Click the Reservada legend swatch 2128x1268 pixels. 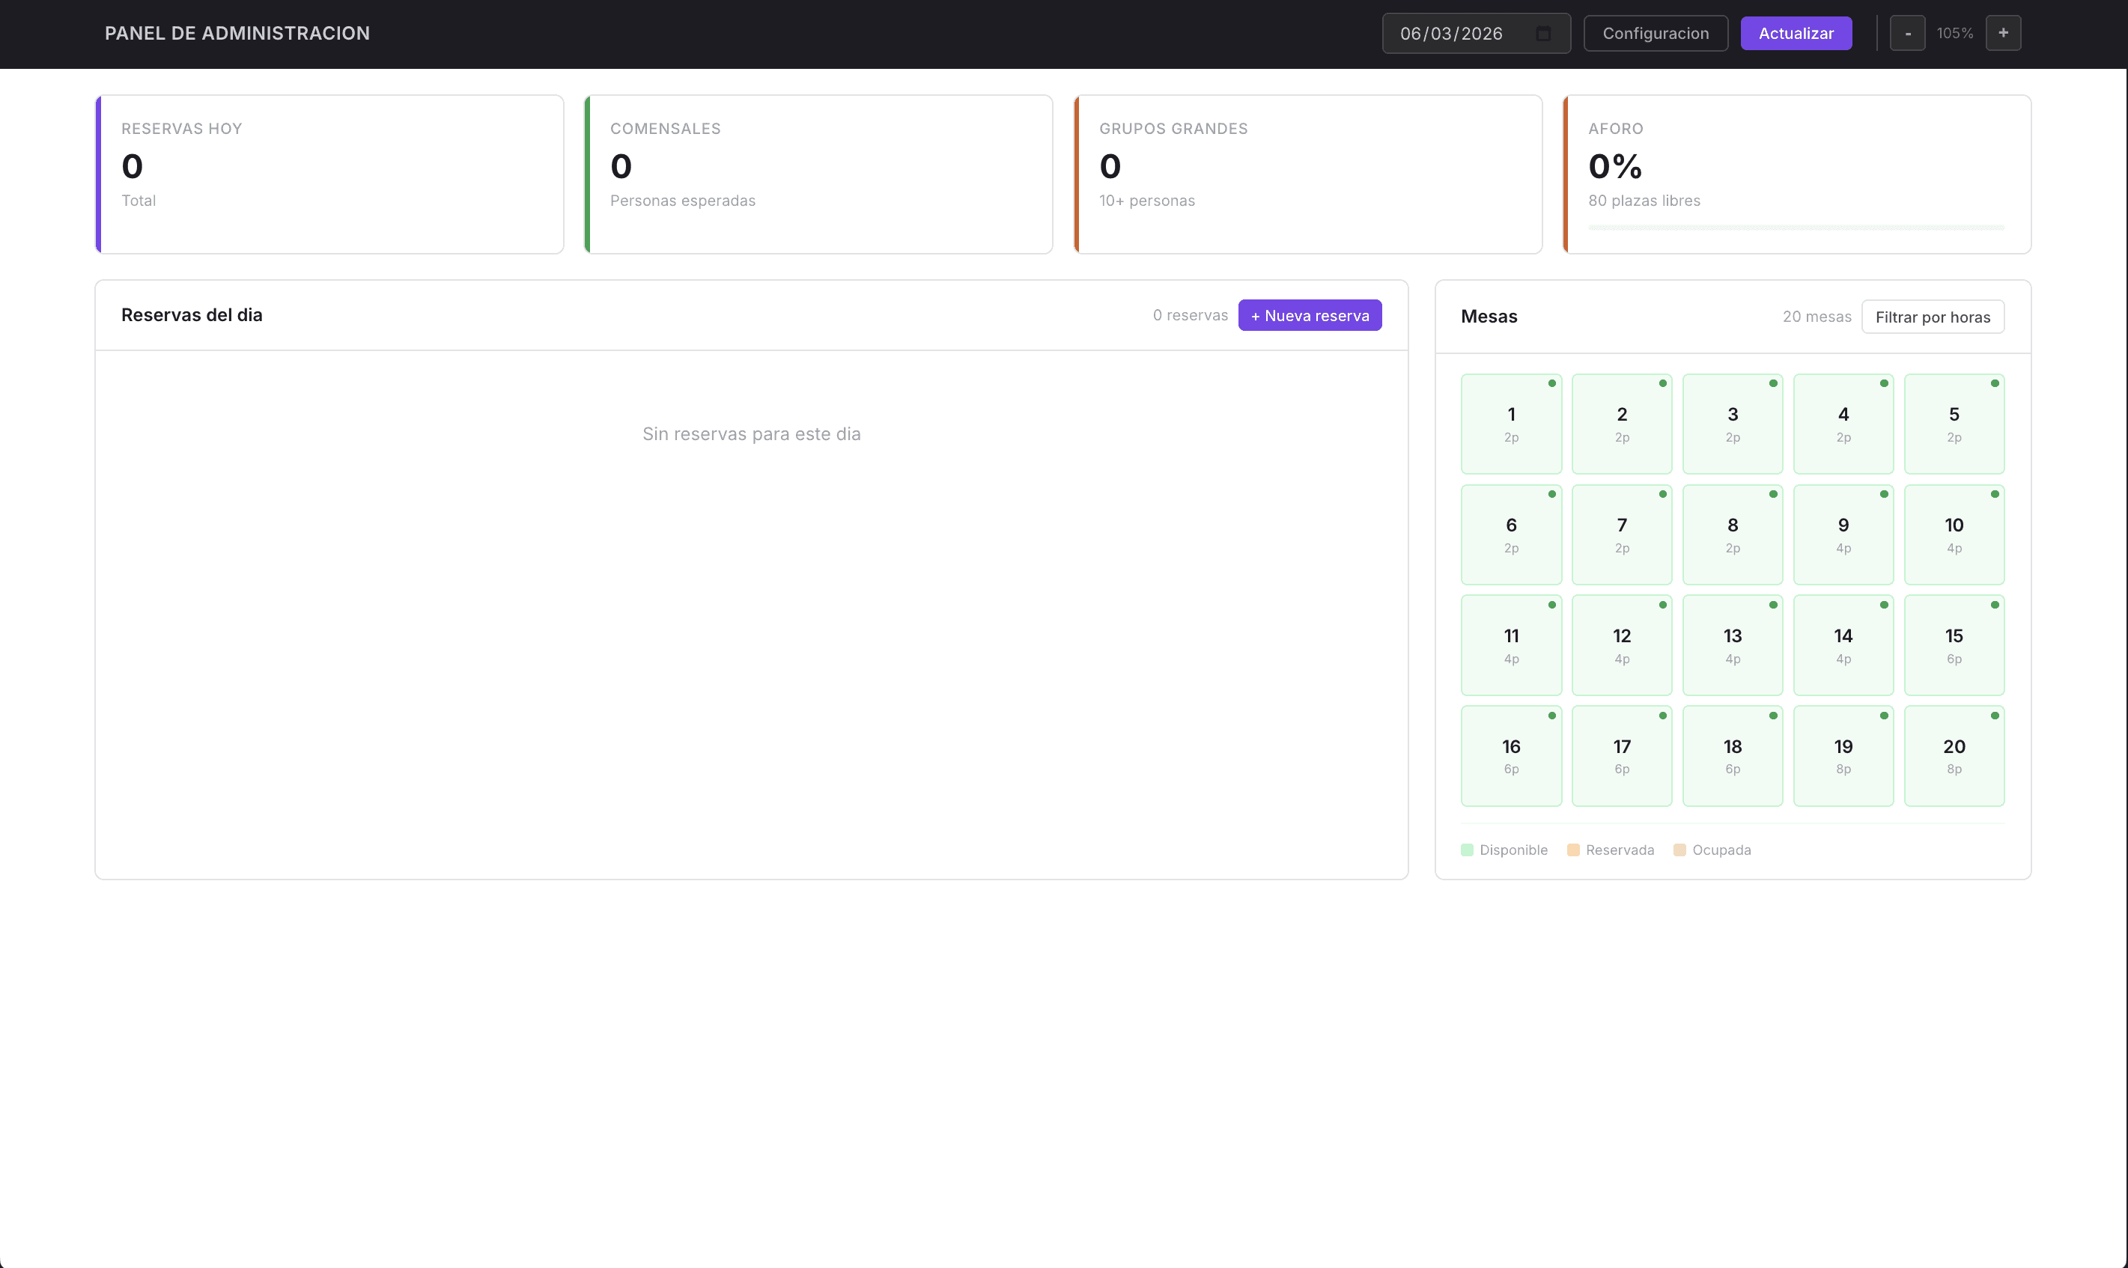1573,850
